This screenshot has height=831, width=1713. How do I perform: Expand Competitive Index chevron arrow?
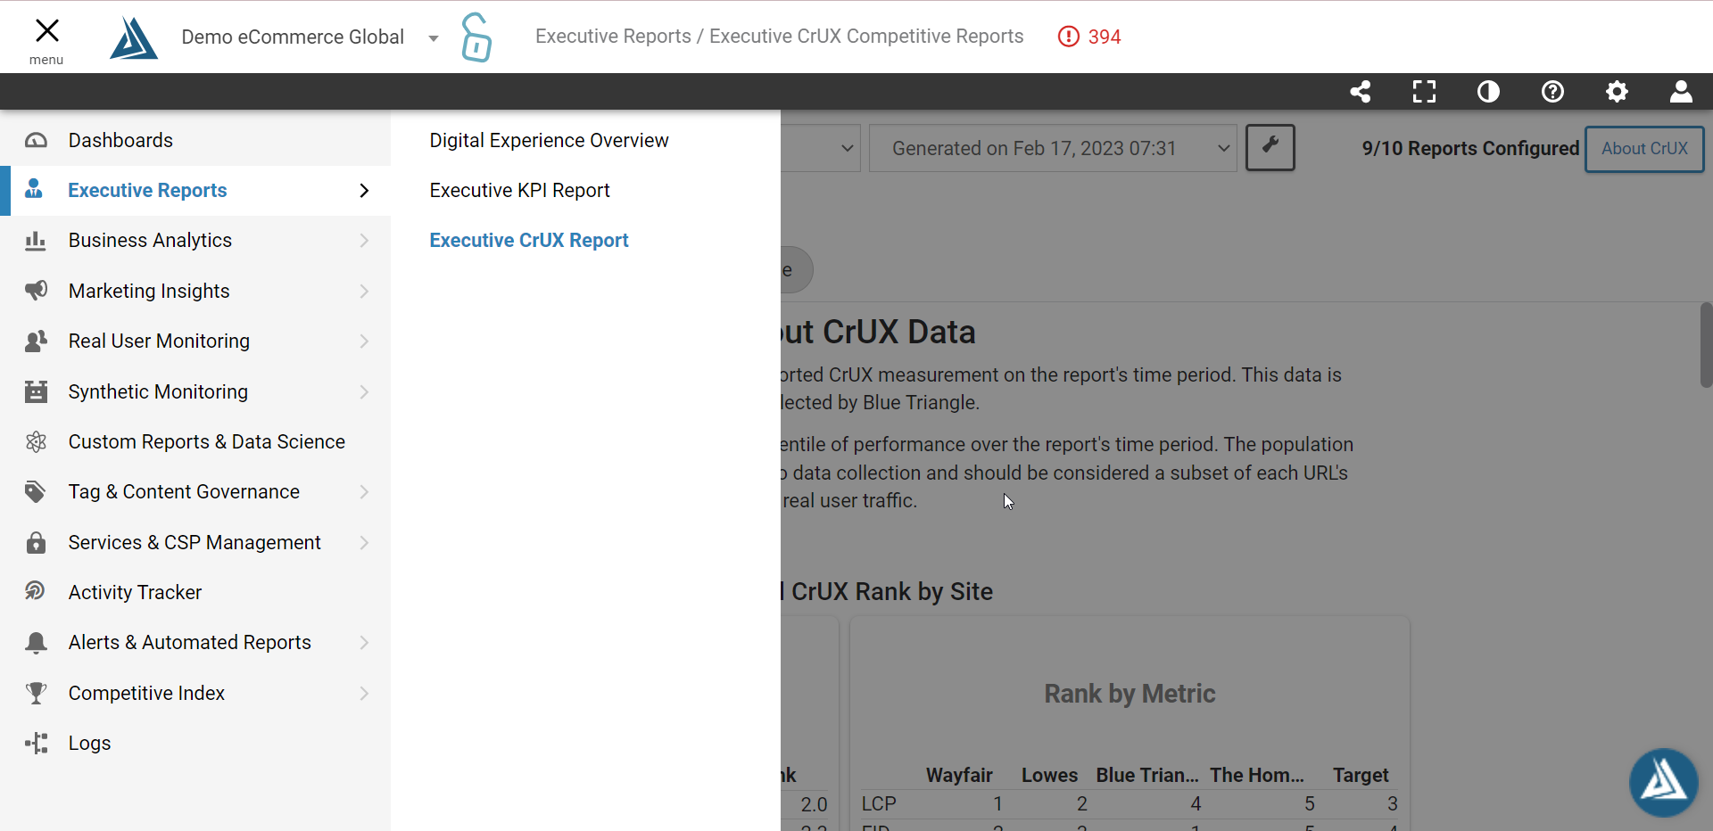[x=364, y=693]
